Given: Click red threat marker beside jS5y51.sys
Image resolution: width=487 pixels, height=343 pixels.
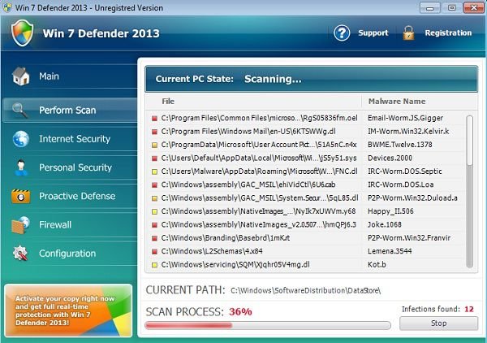Looking at the screenshot, I should (x=154, y=158).
